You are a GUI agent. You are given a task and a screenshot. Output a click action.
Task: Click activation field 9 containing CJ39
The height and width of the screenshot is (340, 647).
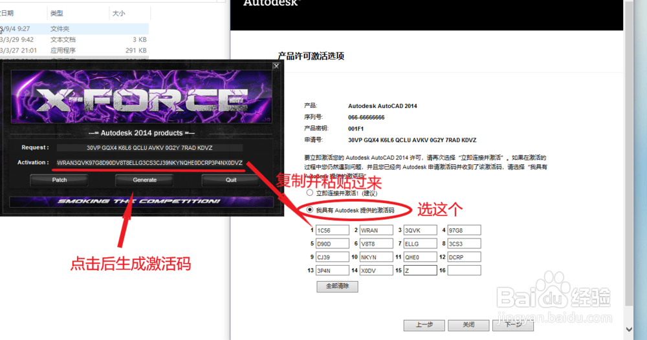[x=332, y=257]
